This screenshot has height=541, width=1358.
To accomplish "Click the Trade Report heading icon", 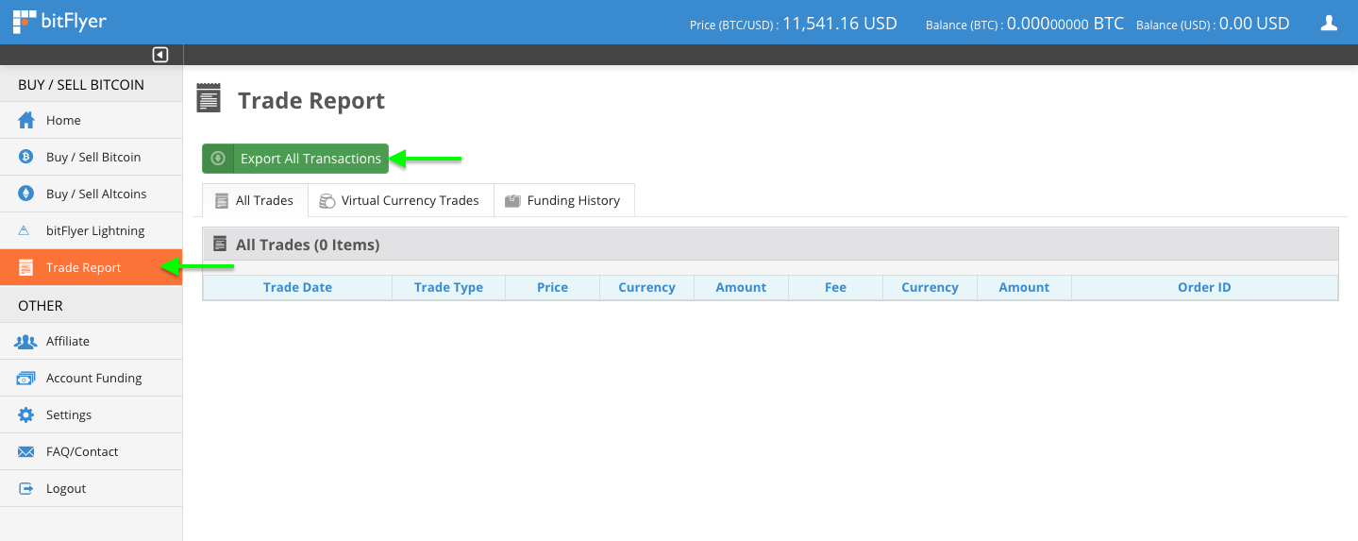I will (209, 99).
